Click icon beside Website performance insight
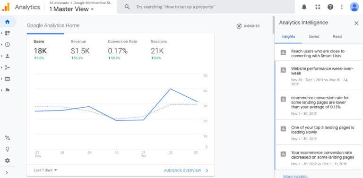Viewport: 363px width, 178px height. coord(283,70)
